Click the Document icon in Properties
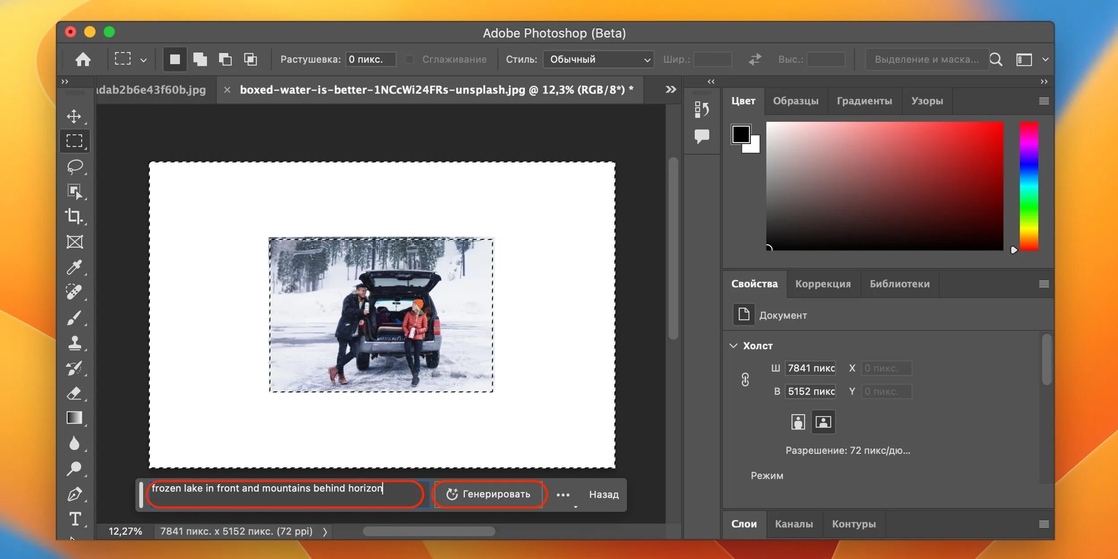The image size is (1118, 559). (x=744, y=314)
